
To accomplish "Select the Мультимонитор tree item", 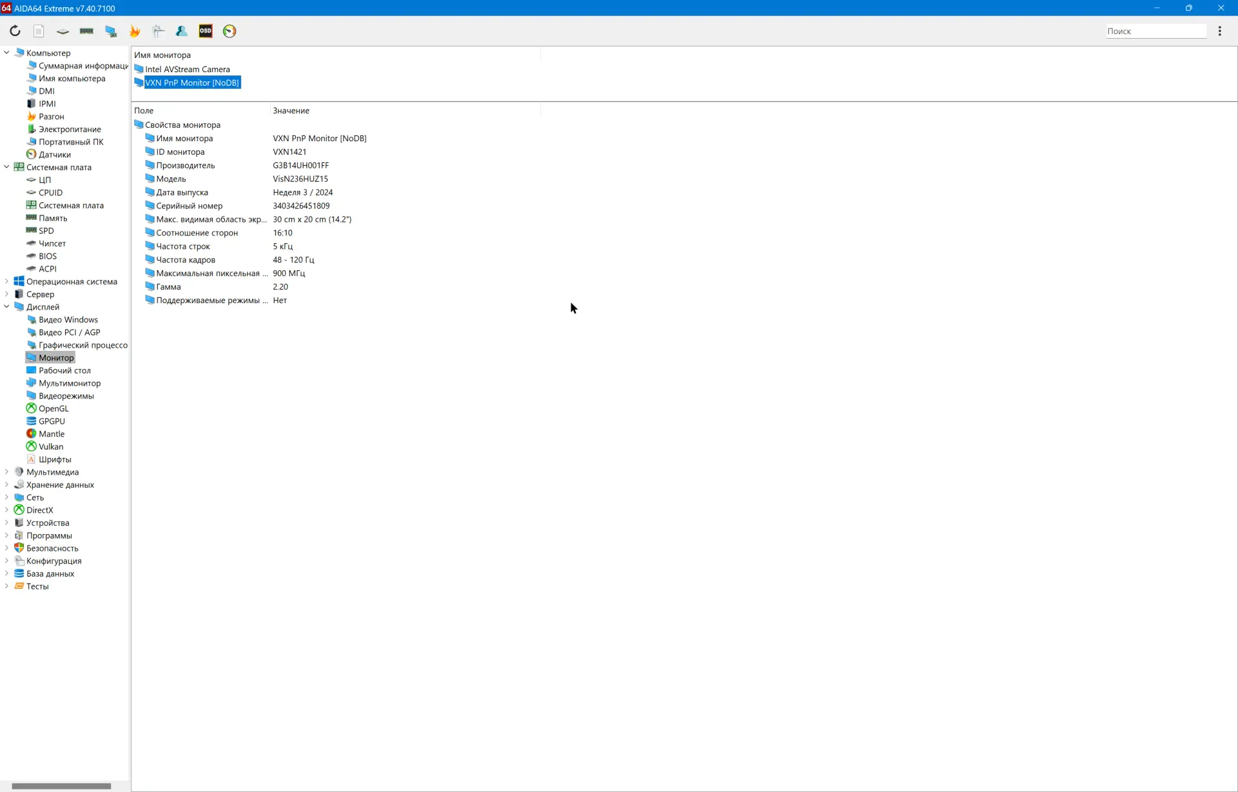I will [x=70, y=383].
